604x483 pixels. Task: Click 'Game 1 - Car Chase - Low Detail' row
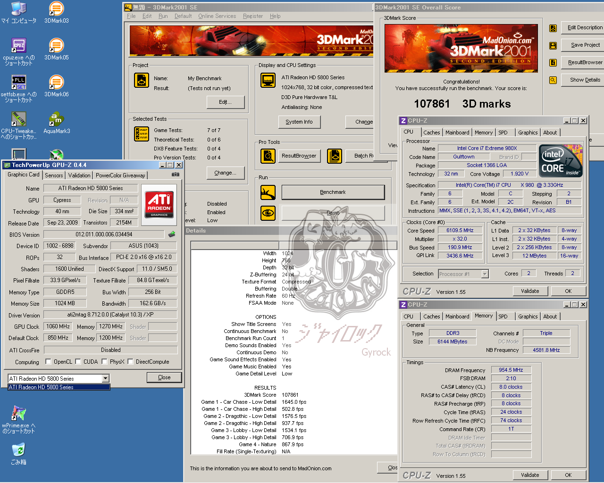[x=254, y=402]
